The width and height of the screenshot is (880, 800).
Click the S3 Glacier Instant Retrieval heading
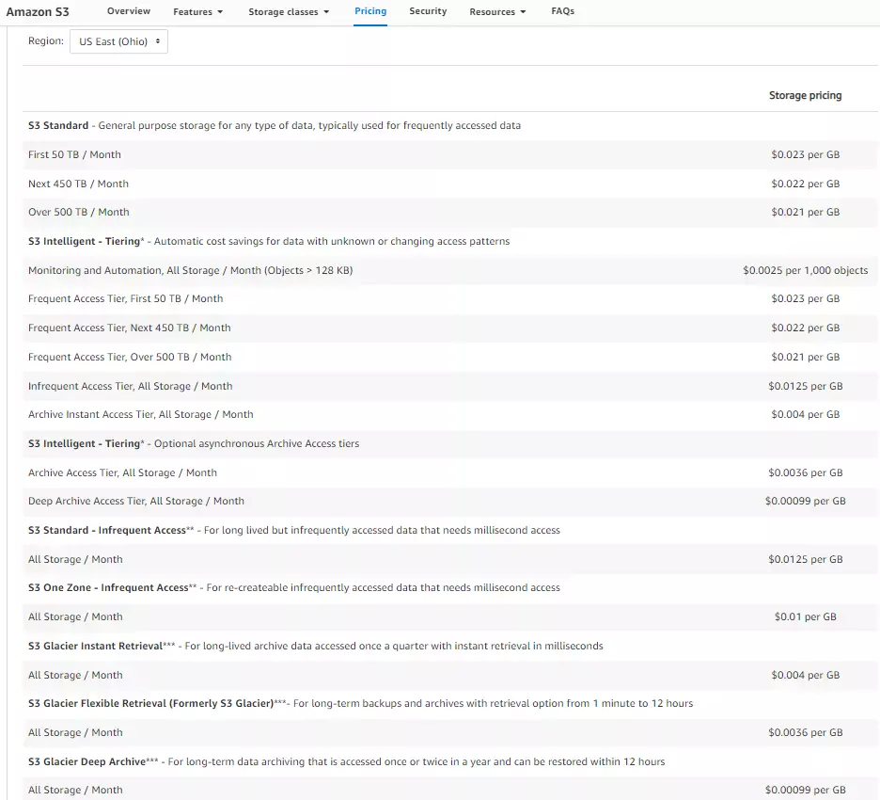(x=95, y=646)
